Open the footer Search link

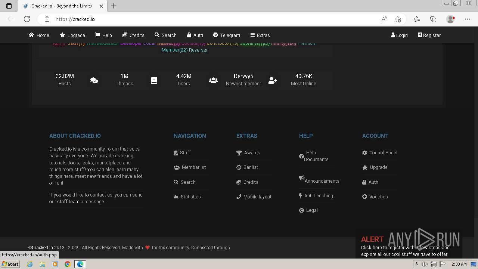click(184, 182)
